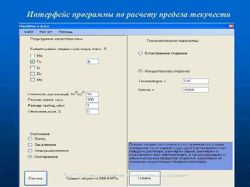The image size is (250, 187).
Task: Click the Состояние group label
Action: click(40, 134)
